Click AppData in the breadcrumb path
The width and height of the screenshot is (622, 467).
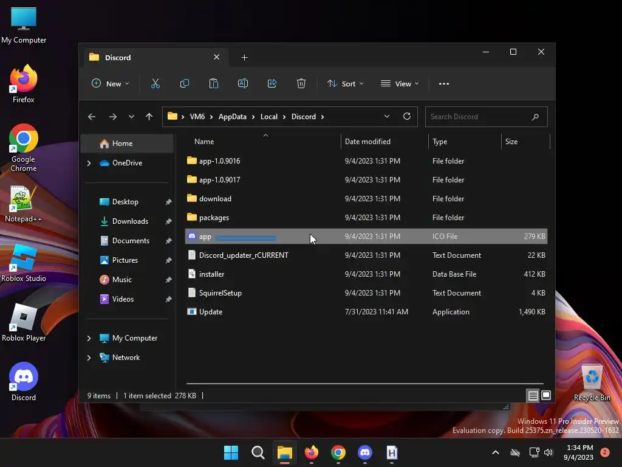point(233,117)
